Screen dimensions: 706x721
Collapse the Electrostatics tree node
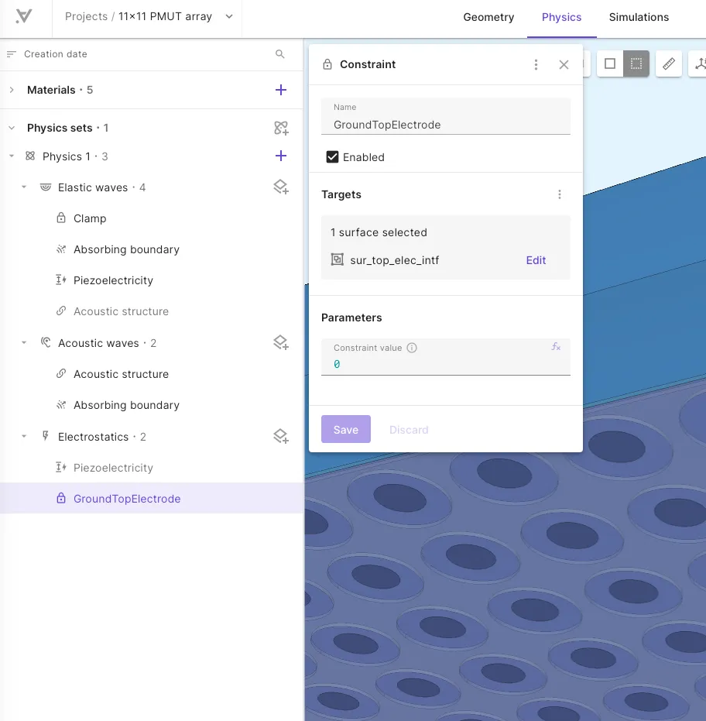pyautogui.click(x=24, y=436)
